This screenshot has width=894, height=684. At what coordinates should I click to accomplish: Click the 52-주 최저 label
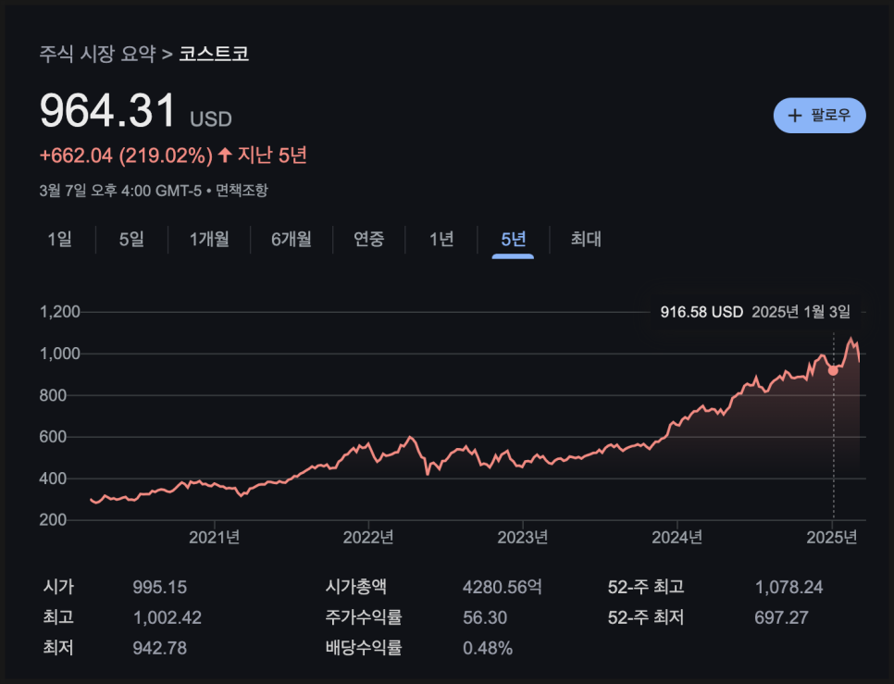(x=646, y=617)
